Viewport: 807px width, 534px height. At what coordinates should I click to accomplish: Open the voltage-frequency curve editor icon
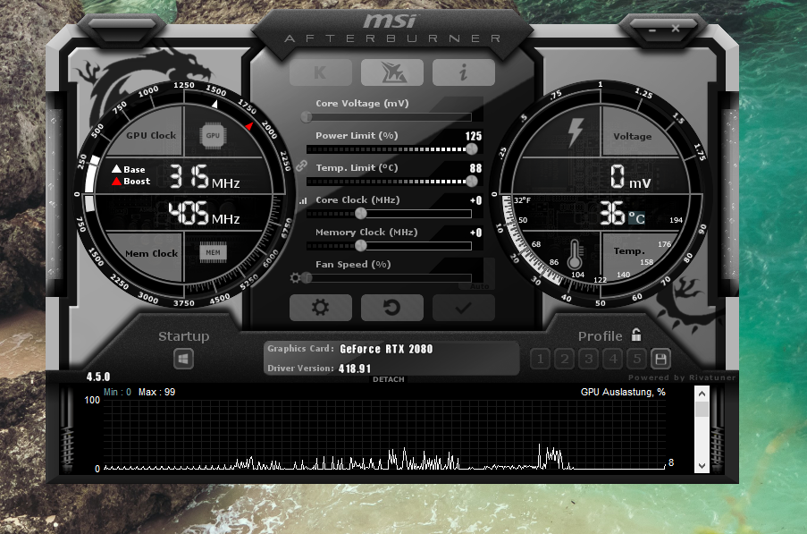[303, 201]
